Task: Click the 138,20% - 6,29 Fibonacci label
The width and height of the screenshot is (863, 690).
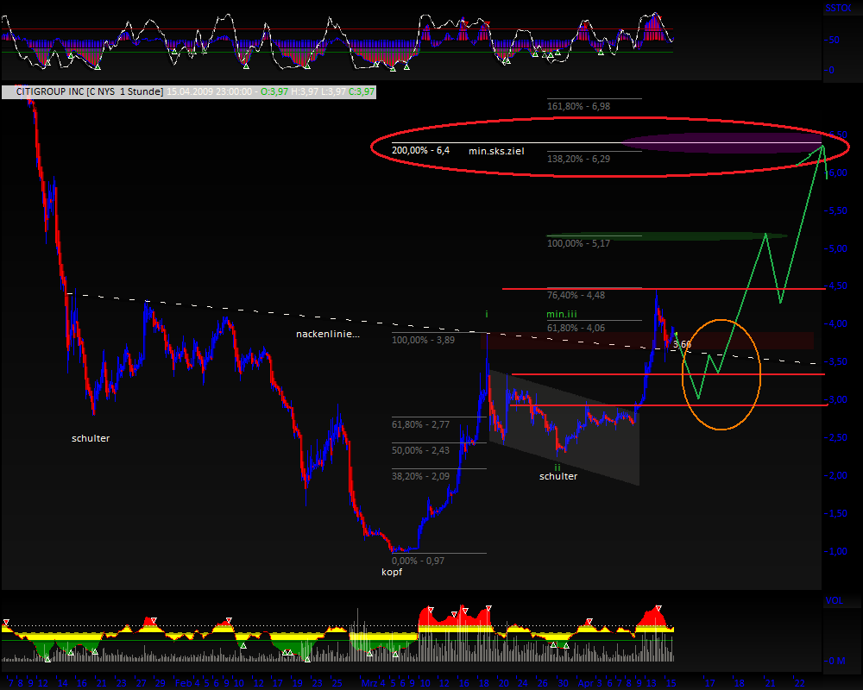Action: 578,159
